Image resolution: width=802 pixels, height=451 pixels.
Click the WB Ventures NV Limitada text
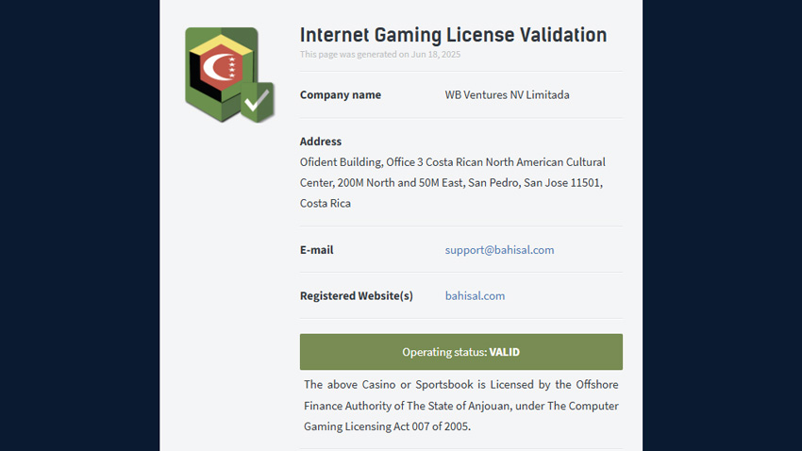click(507, 94)
